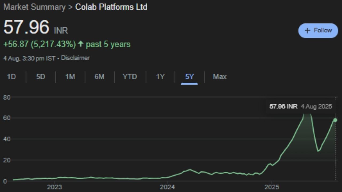
Task: Click the plus icon on Follow button
Action: (x=308, y=30)
